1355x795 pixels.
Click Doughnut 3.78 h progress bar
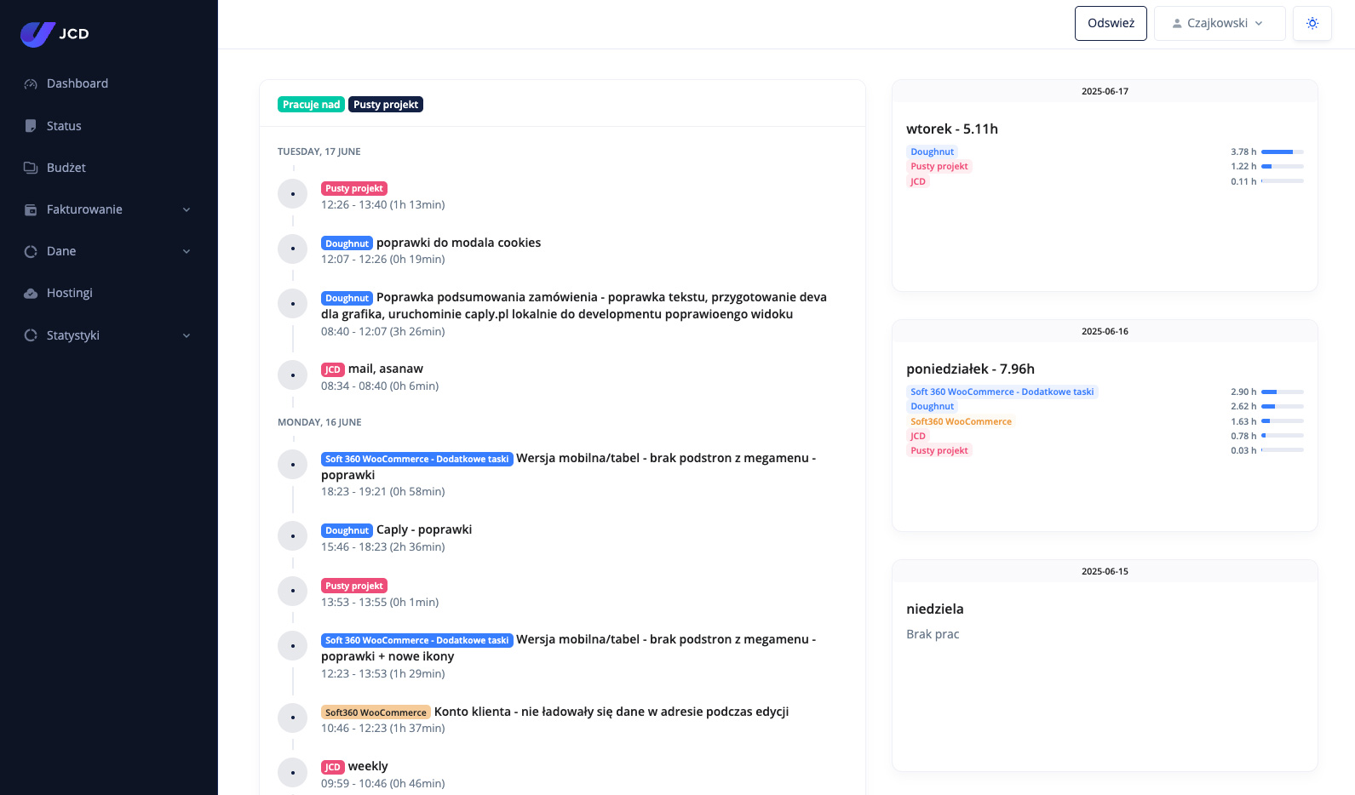click(1282, 152)
